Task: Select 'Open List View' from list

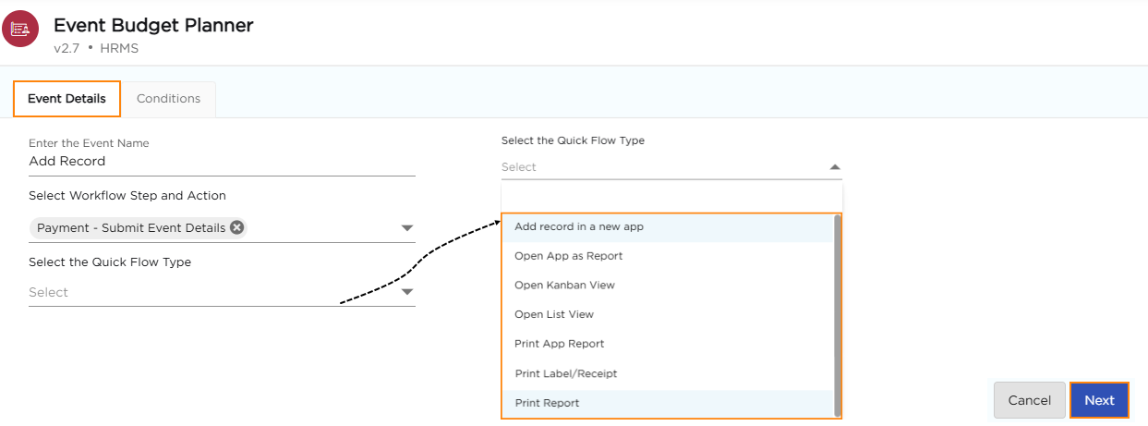Action: coord(553,315)
